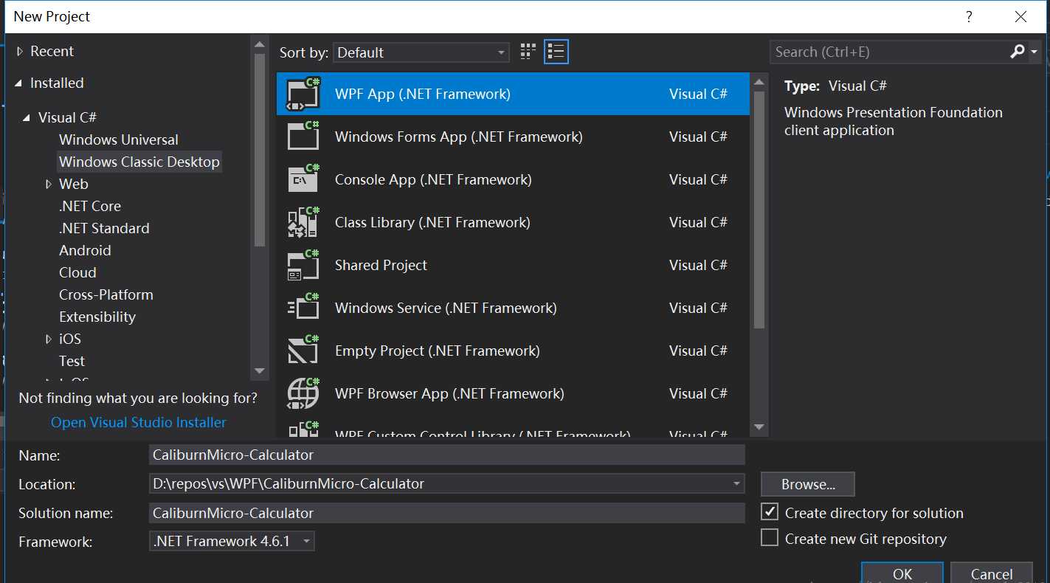Select .NET Core category
Viewport: 1050px width, 583px height.
point(90,206)
